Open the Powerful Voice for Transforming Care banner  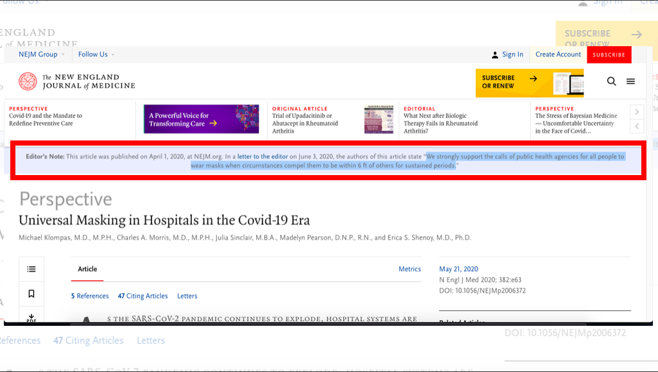pos(202,119)
